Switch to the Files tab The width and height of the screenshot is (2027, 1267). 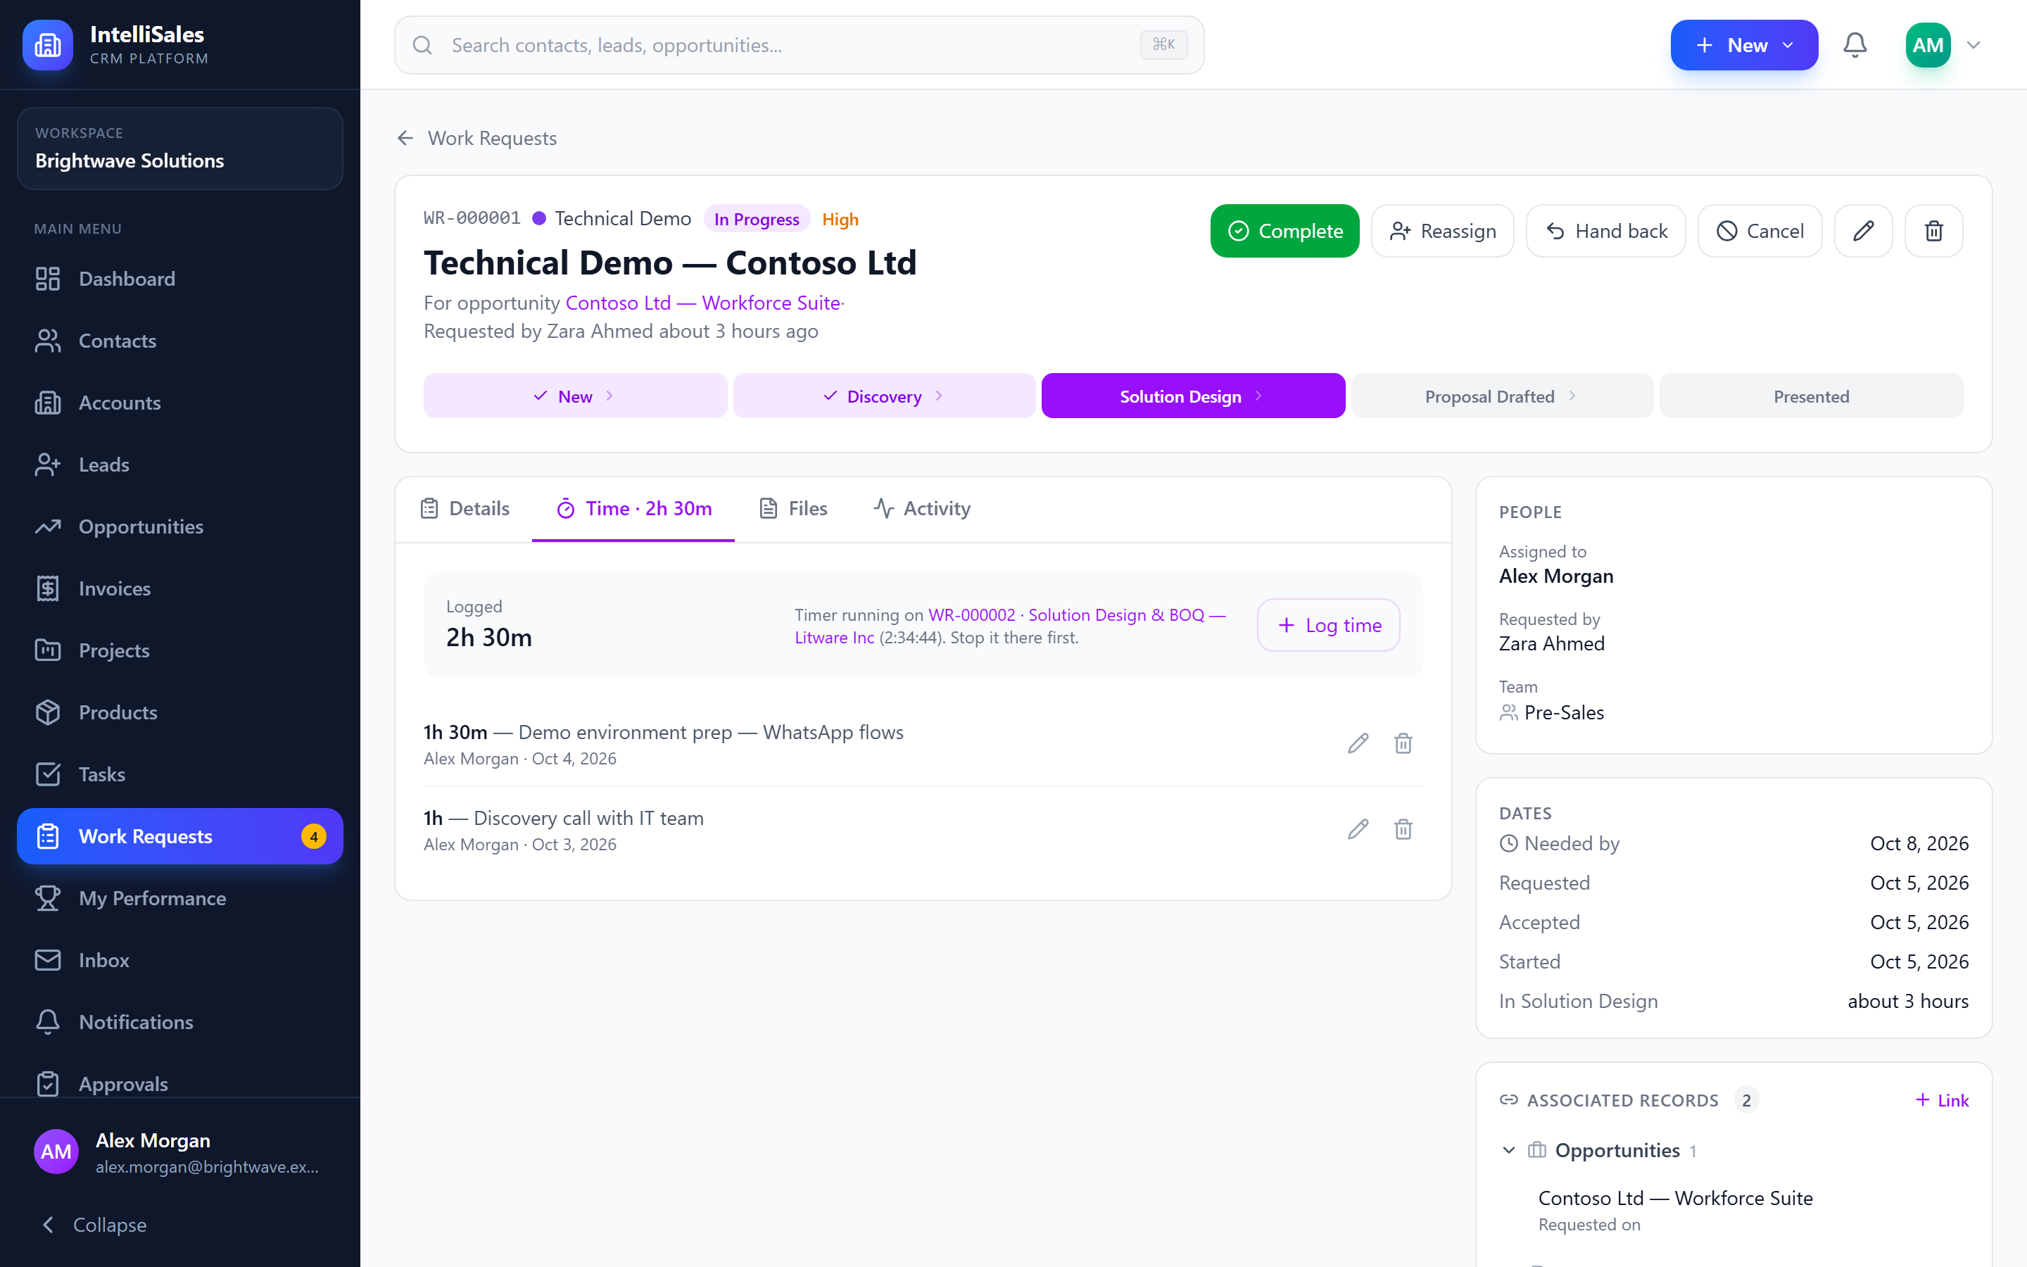click(x=793, y=509)
